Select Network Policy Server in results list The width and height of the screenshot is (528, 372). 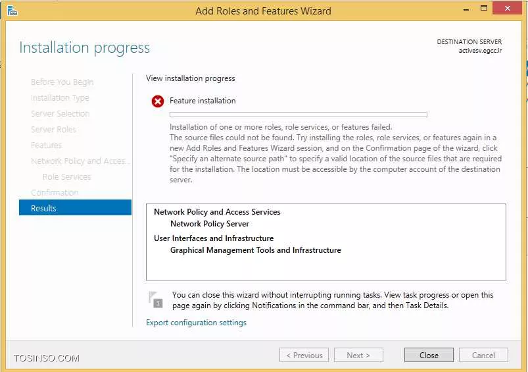[210, 224]
